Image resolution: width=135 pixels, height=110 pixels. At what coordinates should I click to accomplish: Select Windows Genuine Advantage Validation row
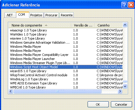[66, 42]
